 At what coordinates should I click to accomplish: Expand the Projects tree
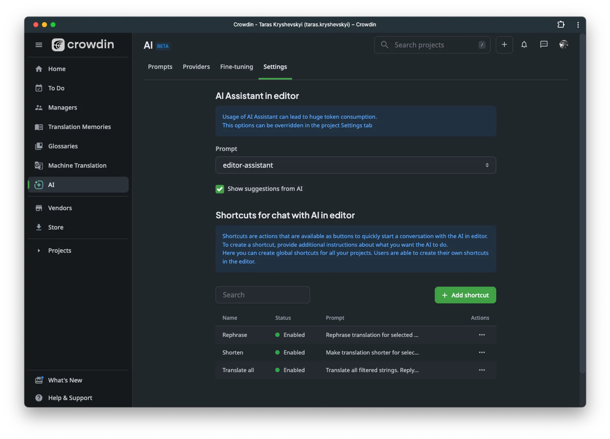coord(39,251)
